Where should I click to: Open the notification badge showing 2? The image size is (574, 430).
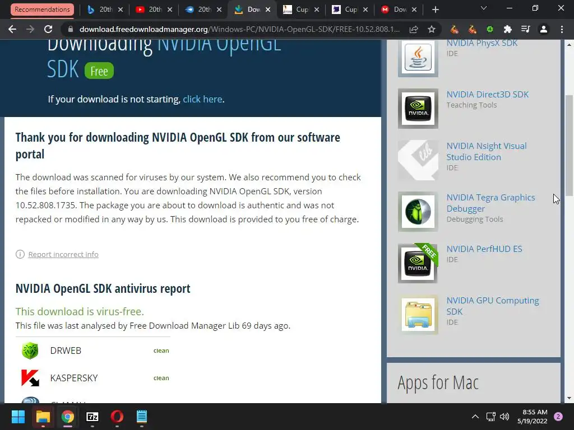coord(558,417)
